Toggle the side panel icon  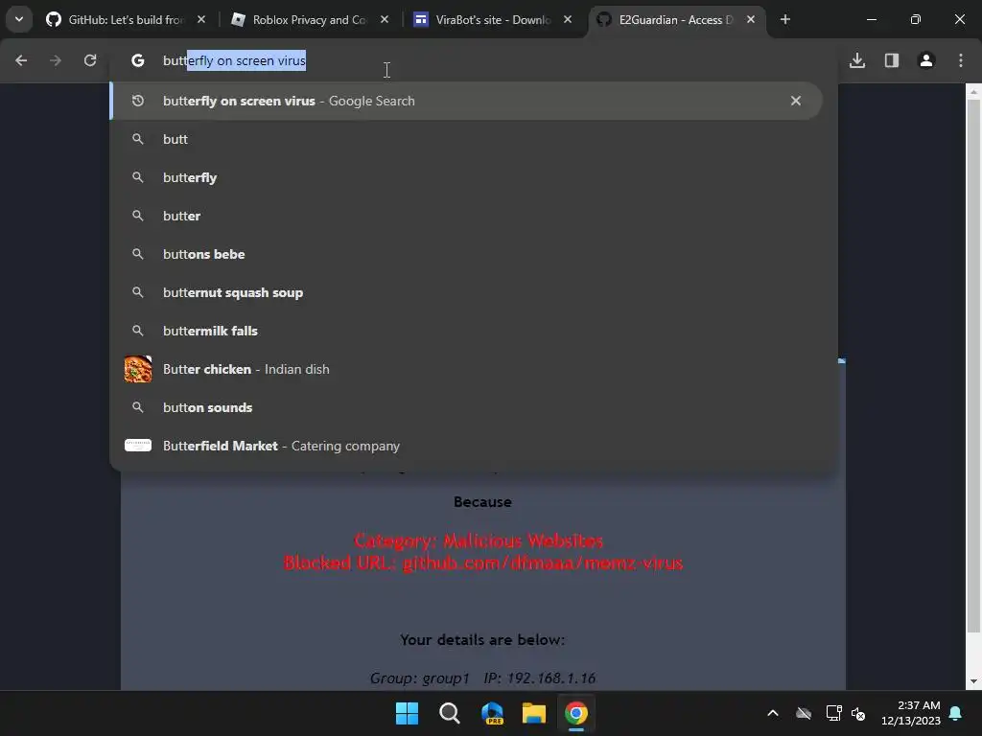point(892,60)
